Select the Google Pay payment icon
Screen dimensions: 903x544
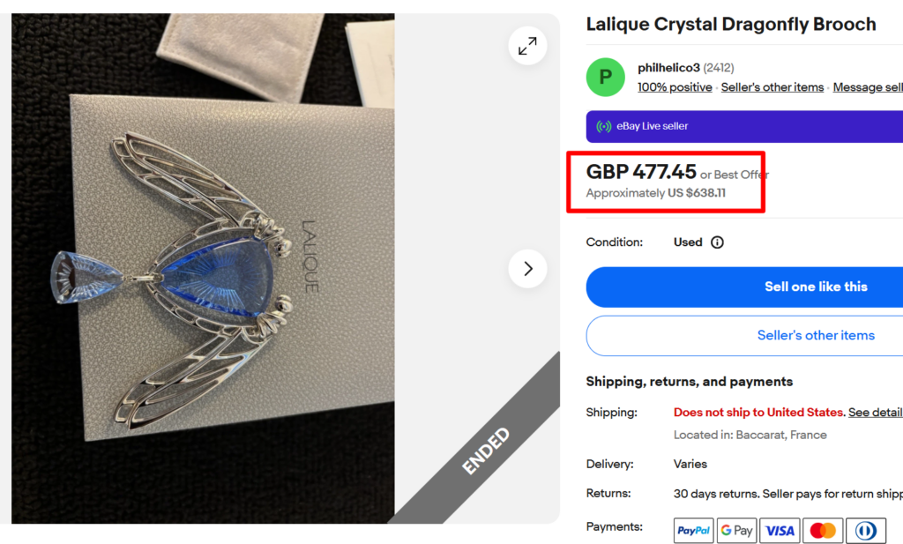pyautogui.click(x=736, y=530)
